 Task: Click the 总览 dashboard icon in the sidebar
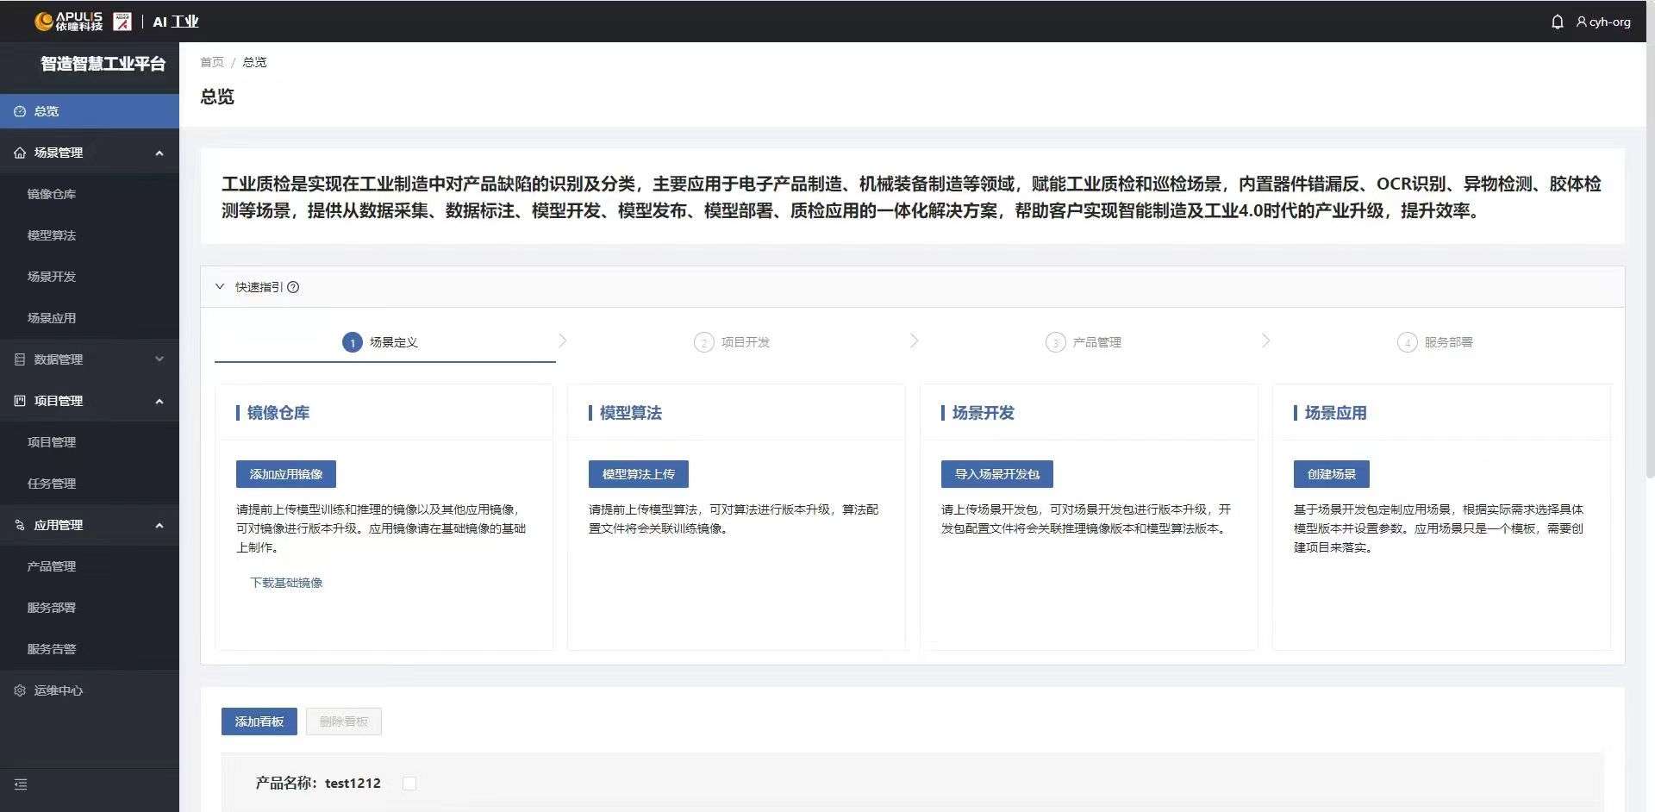[x=20, y=111]
